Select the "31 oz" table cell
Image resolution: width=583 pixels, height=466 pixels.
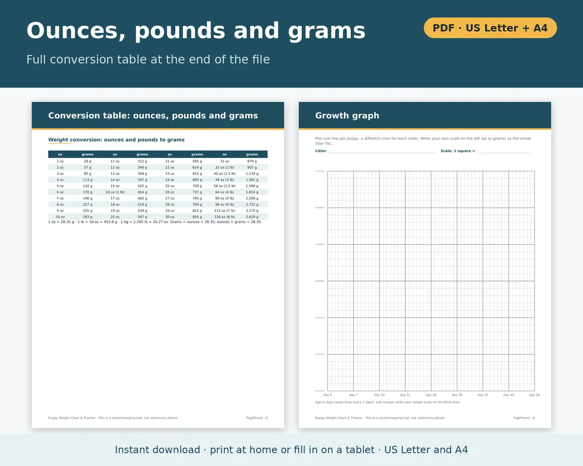tap(224, 161)
